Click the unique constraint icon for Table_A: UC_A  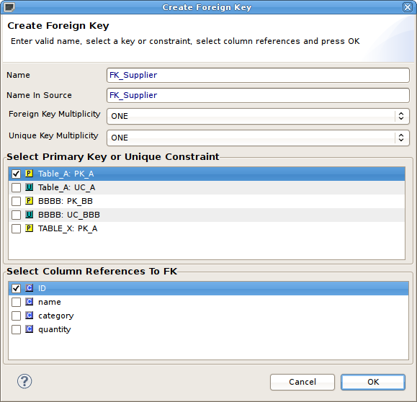(29, 187)
